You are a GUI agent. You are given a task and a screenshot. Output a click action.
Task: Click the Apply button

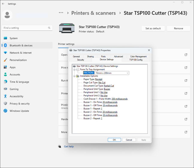click(x=144, y=140)
